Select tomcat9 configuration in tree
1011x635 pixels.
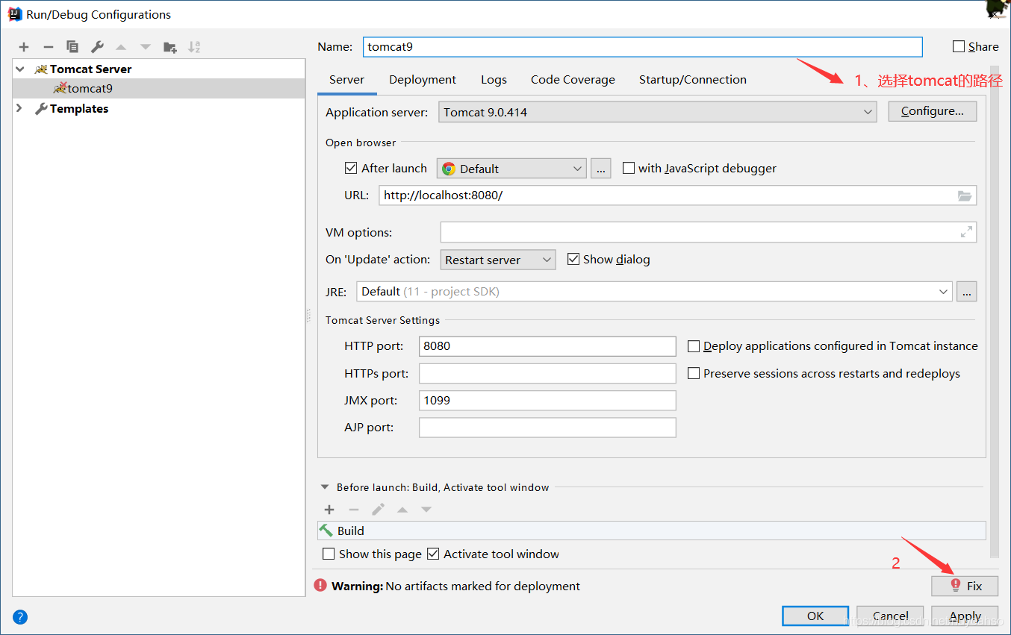(x=159, y=88)
